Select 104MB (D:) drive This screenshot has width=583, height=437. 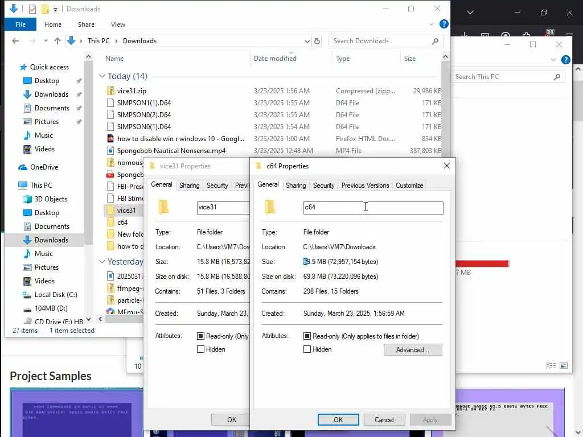tap(51, 308)
